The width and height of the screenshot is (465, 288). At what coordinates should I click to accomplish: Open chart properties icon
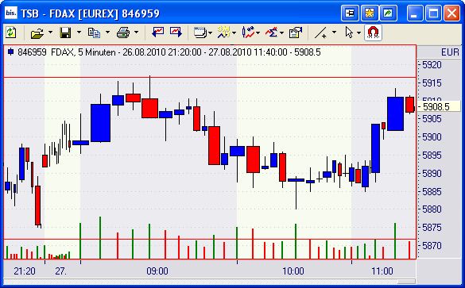pos(296,33)
